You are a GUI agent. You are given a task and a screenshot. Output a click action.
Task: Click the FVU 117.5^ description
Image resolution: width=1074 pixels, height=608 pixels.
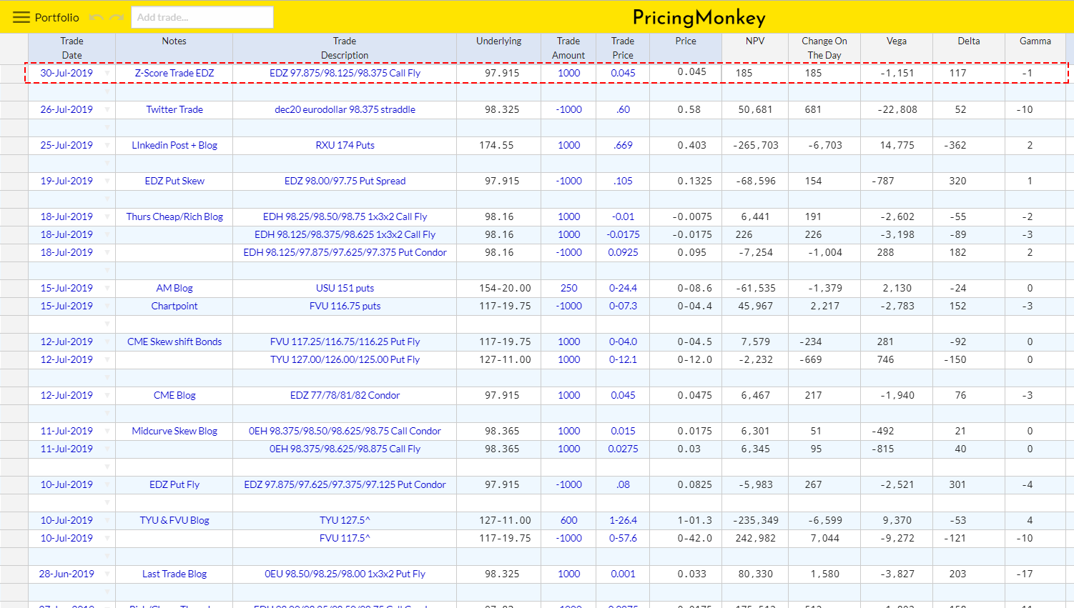point(345,538)
